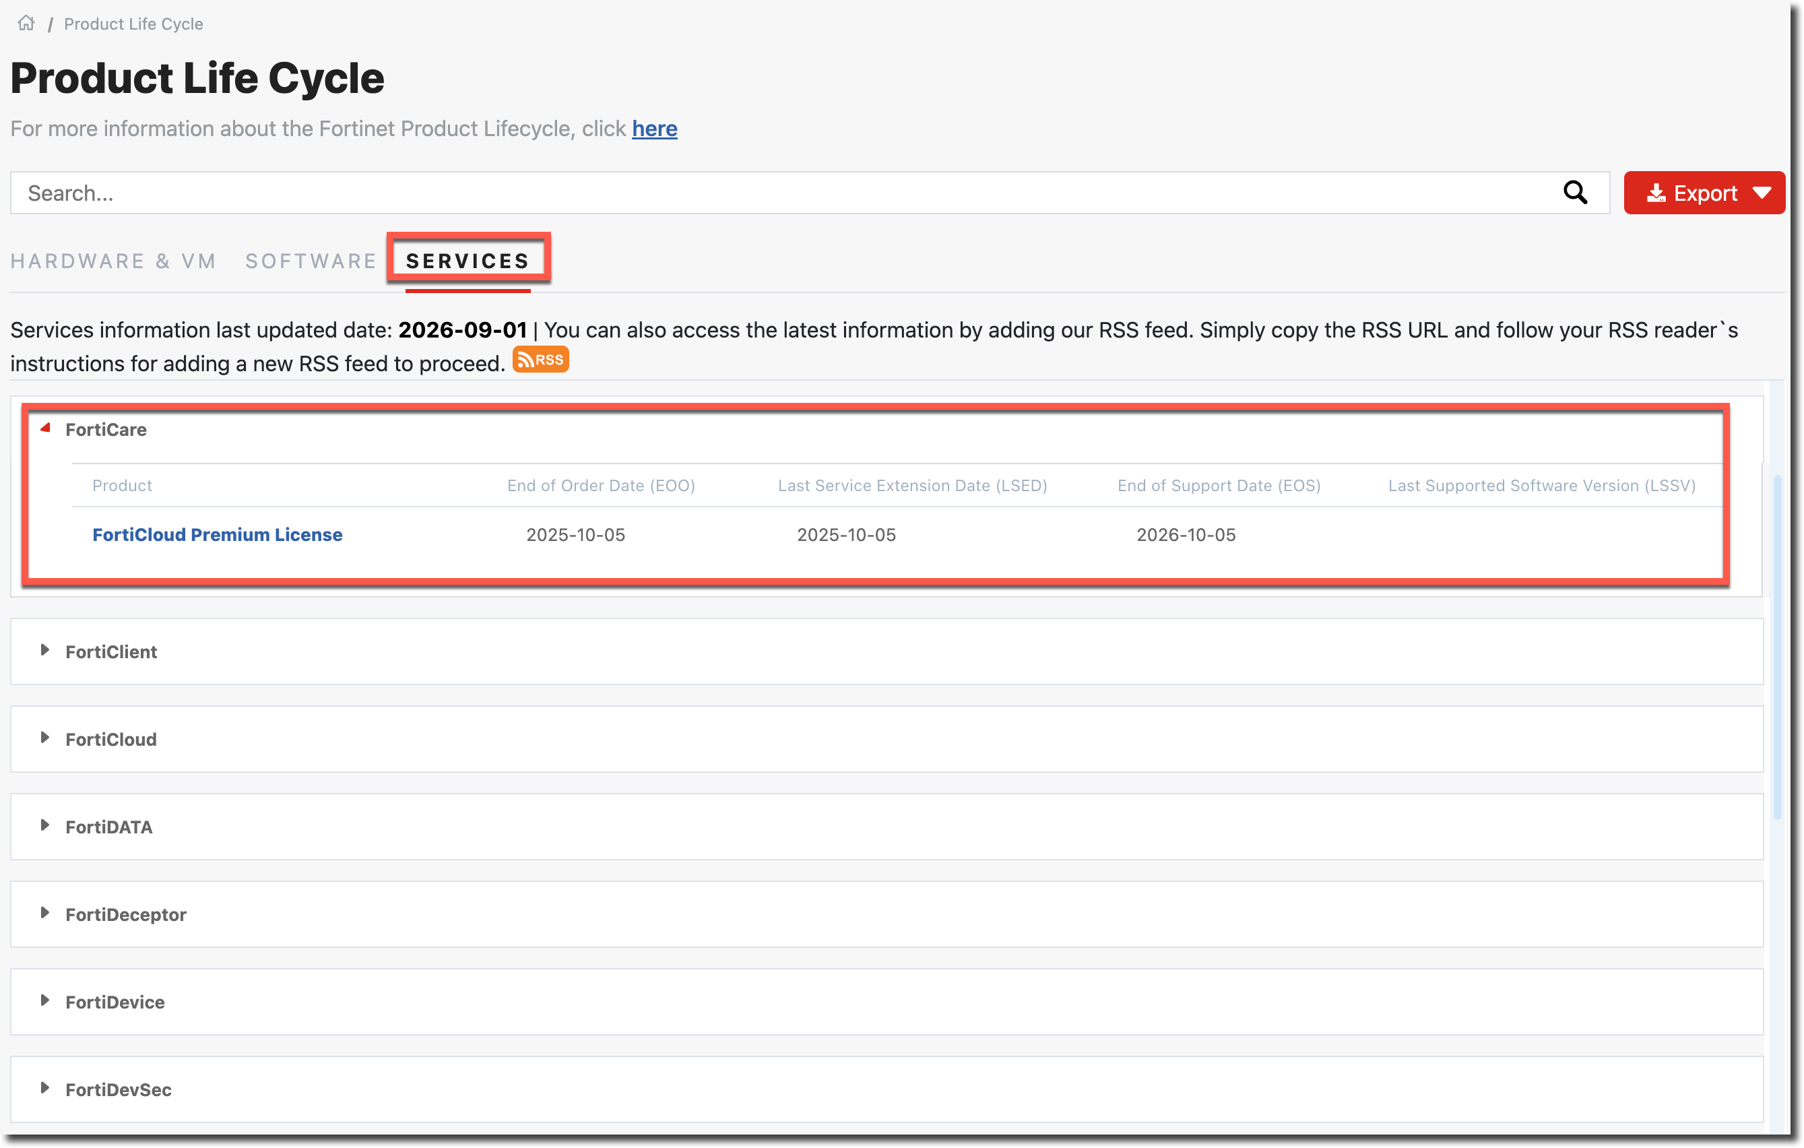Click the vertical scrollbar of services list
The image size is (1804, 1148).
(1777, 647)
